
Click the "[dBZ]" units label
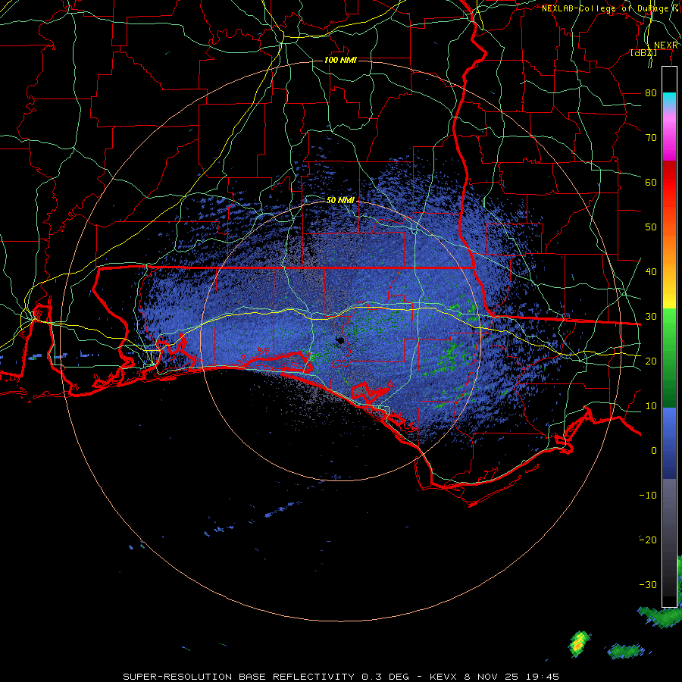[x=643, y=53]
